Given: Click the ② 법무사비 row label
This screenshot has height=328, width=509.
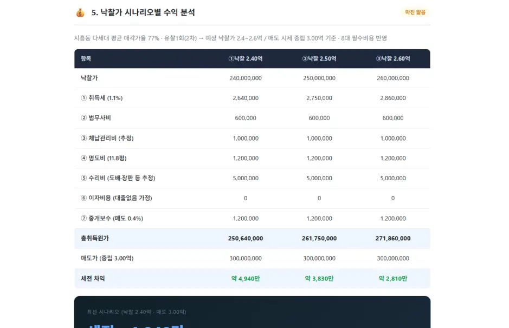Looking at the screenshot, I should pyautogui.click(x=96, y=117).
